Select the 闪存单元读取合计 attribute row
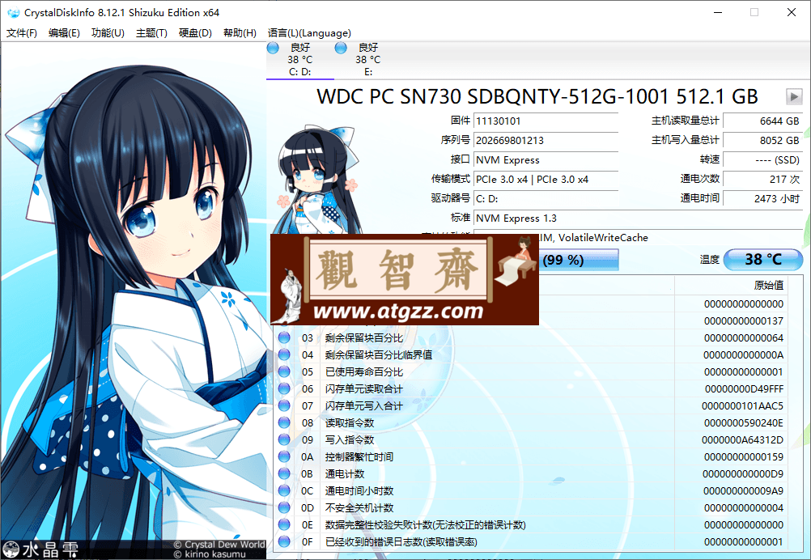Screen dimensions: 811x560 coord(531,389)
